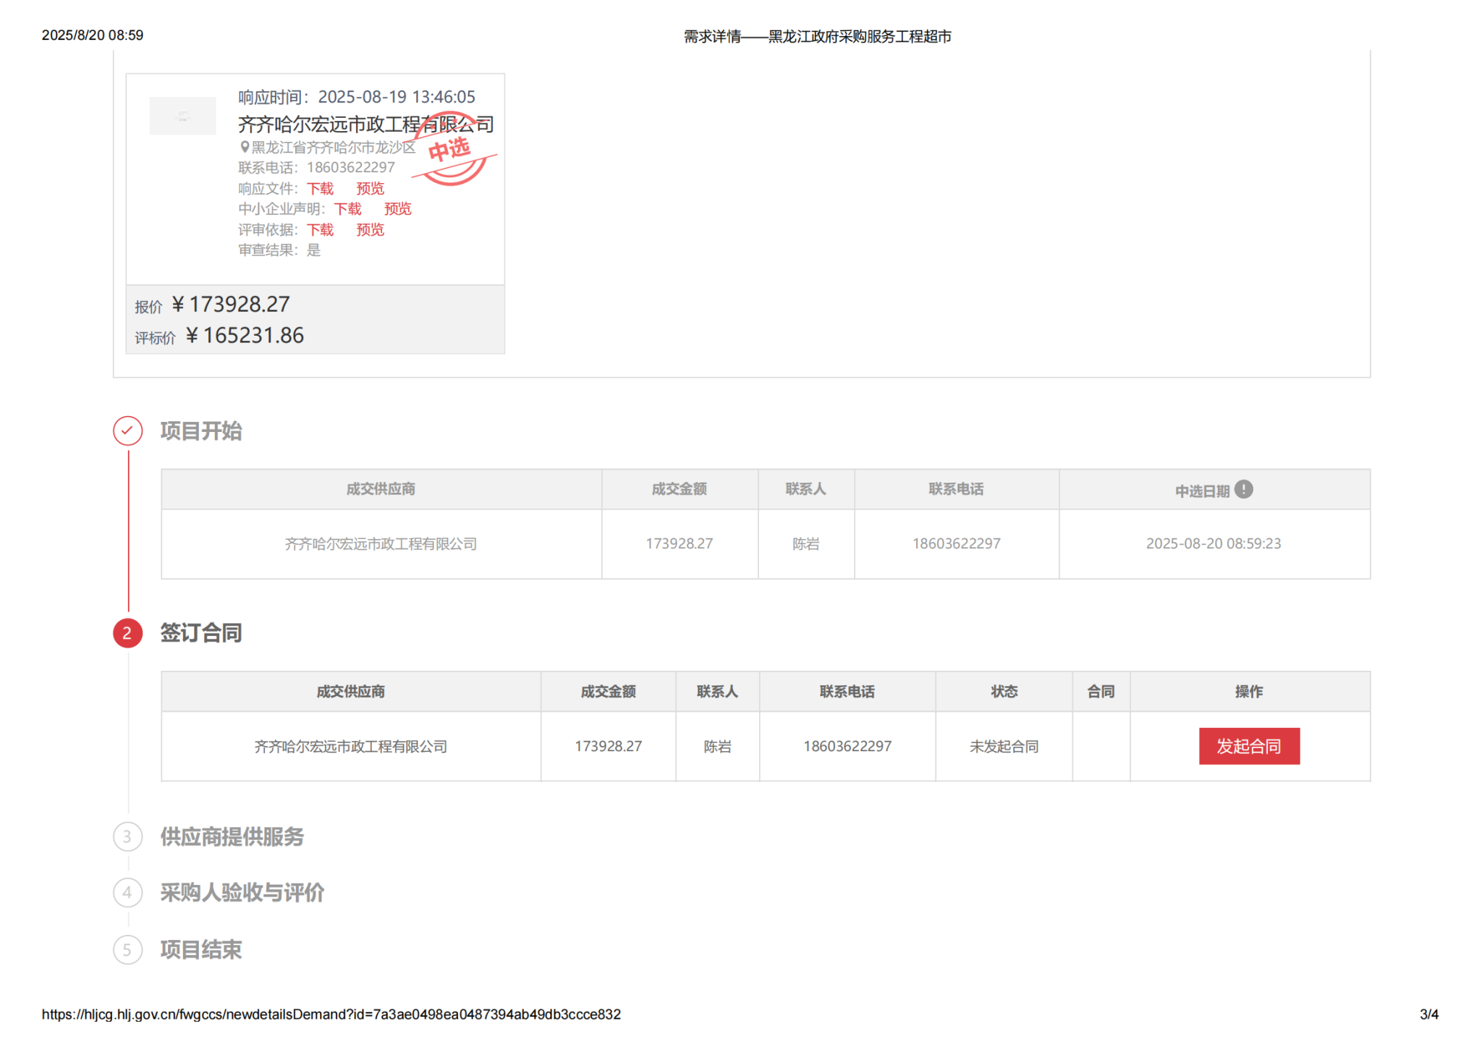Click the red step 2 circle icon
The width and height of the screenshot is (1482, 1047).
pos(127,633)
